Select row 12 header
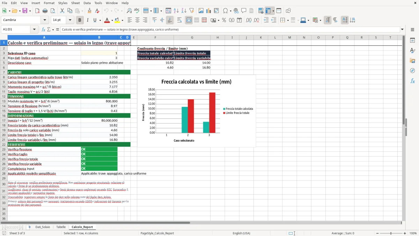Screen dimensions: 419x236 4,96
